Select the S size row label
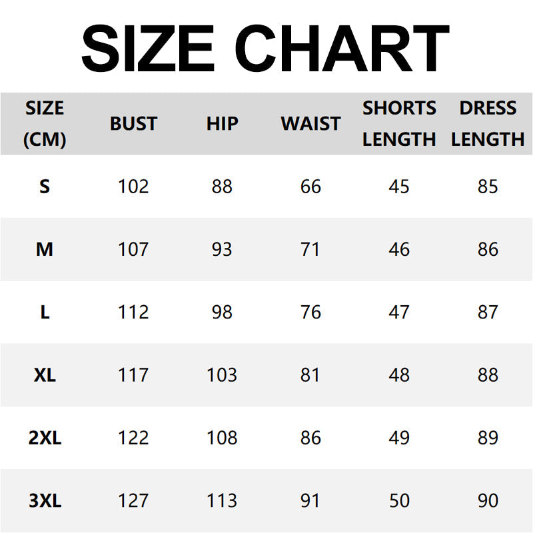 [45, 187]
